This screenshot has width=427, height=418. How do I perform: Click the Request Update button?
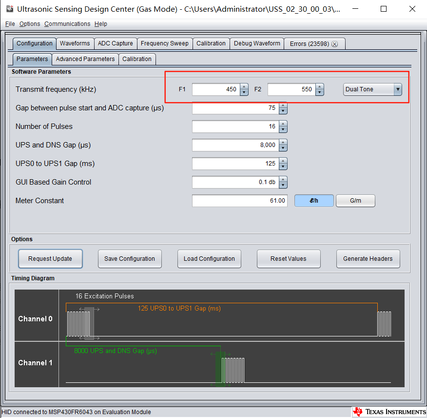[50, 259]
